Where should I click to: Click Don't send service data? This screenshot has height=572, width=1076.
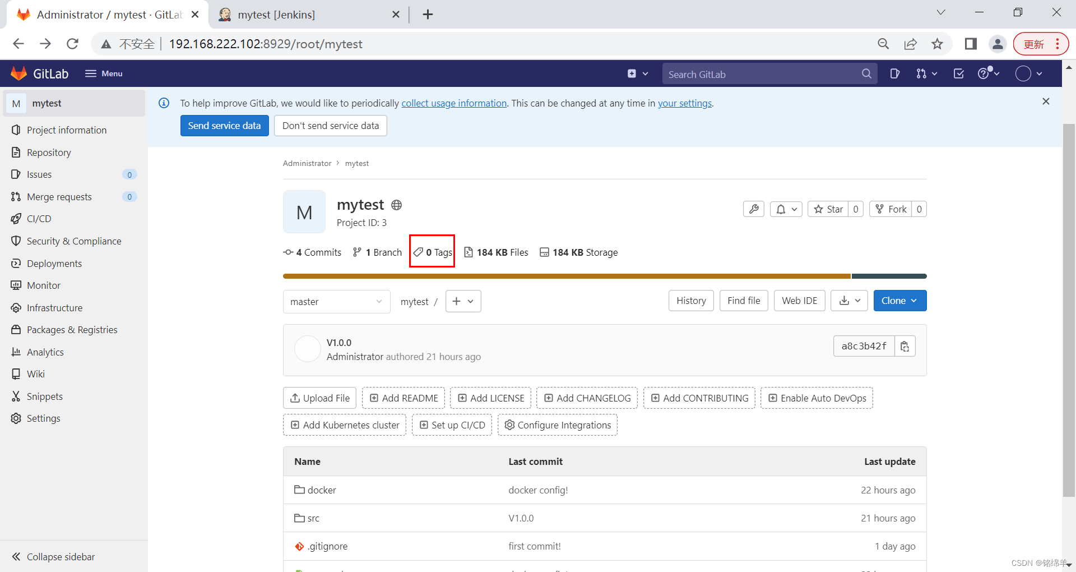point(331,126)
